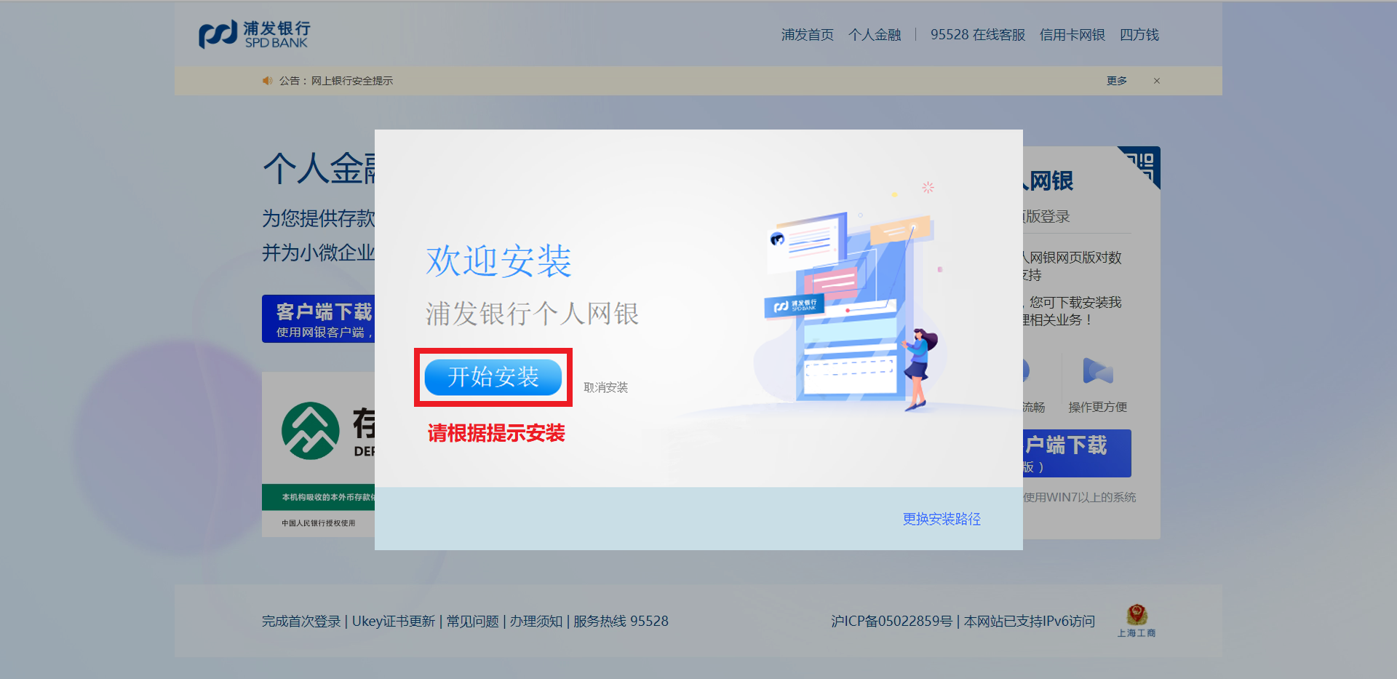Open Ukey证书更新 footer link
This screenshot has height=679, width=1397.
394,622
